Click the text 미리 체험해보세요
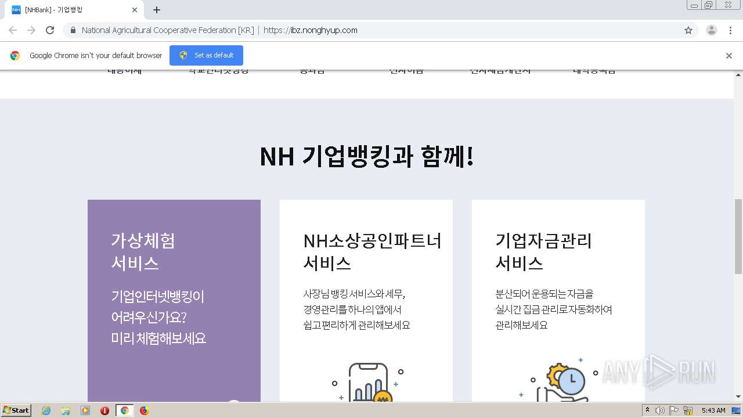The height and width of the screenshot is (418, 743). (158, 338)
